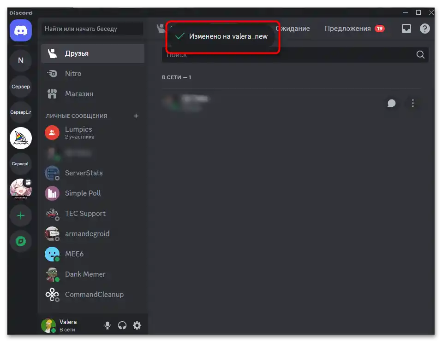This screenshot has height=342, width=442.
Task: Open more options for online friend
Action: pos(412,103)
